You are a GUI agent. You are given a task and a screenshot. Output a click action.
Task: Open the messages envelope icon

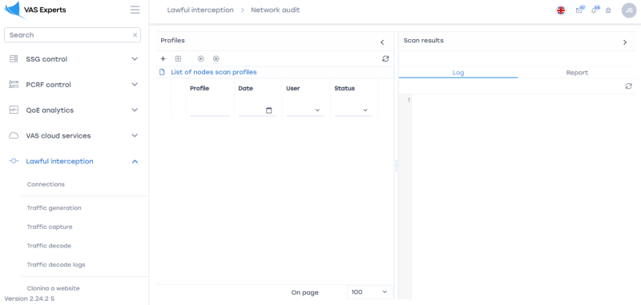(x=579, y=10)
